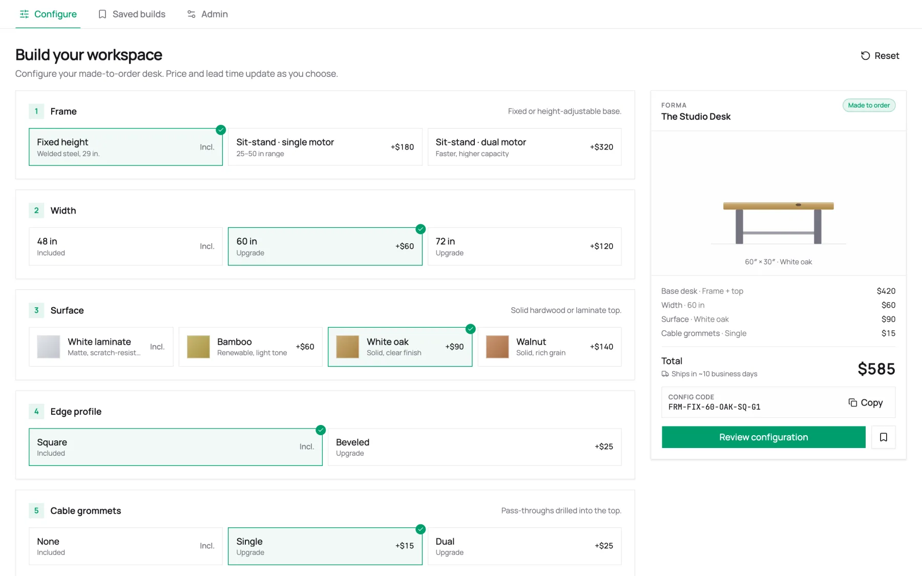Choose Sit-stand dual motor frame
This screenshot has width=922, height=576.
[525, 147]
